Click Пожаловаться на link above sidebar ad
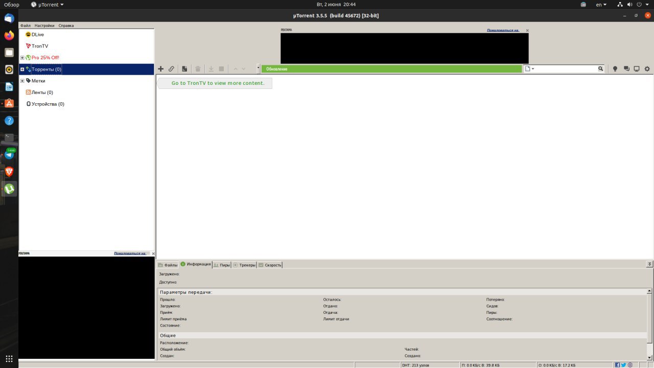 (130, 254)
